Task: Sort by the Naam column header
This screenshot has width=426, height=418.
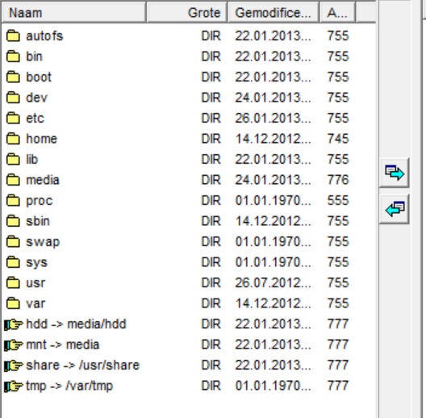Action: coord(74,12)
